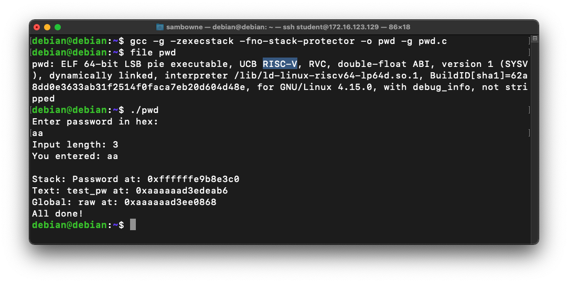The width and height of the screenshot is (568, 283).
Task: Click the "All done!" output line
Action: pos(58,213)
